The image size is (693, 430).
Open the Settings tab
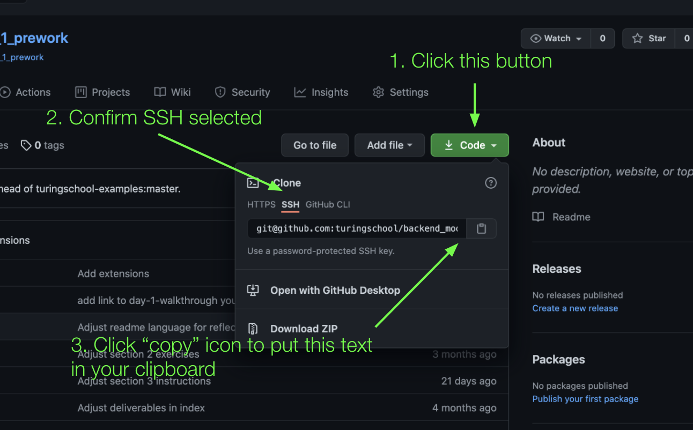coord(401,92)
